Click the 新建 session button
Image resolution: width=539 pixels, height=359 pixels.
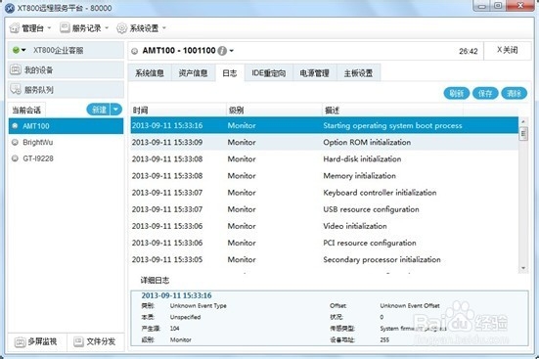pos(99,110)
